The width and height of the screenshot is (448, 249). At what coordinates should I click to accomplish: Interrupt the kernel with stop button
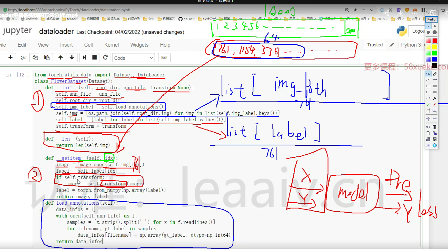(x=94, y=57)
